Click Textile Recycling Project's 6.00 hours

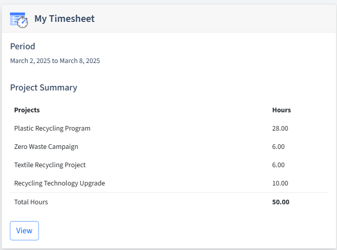tap(278, 165)
